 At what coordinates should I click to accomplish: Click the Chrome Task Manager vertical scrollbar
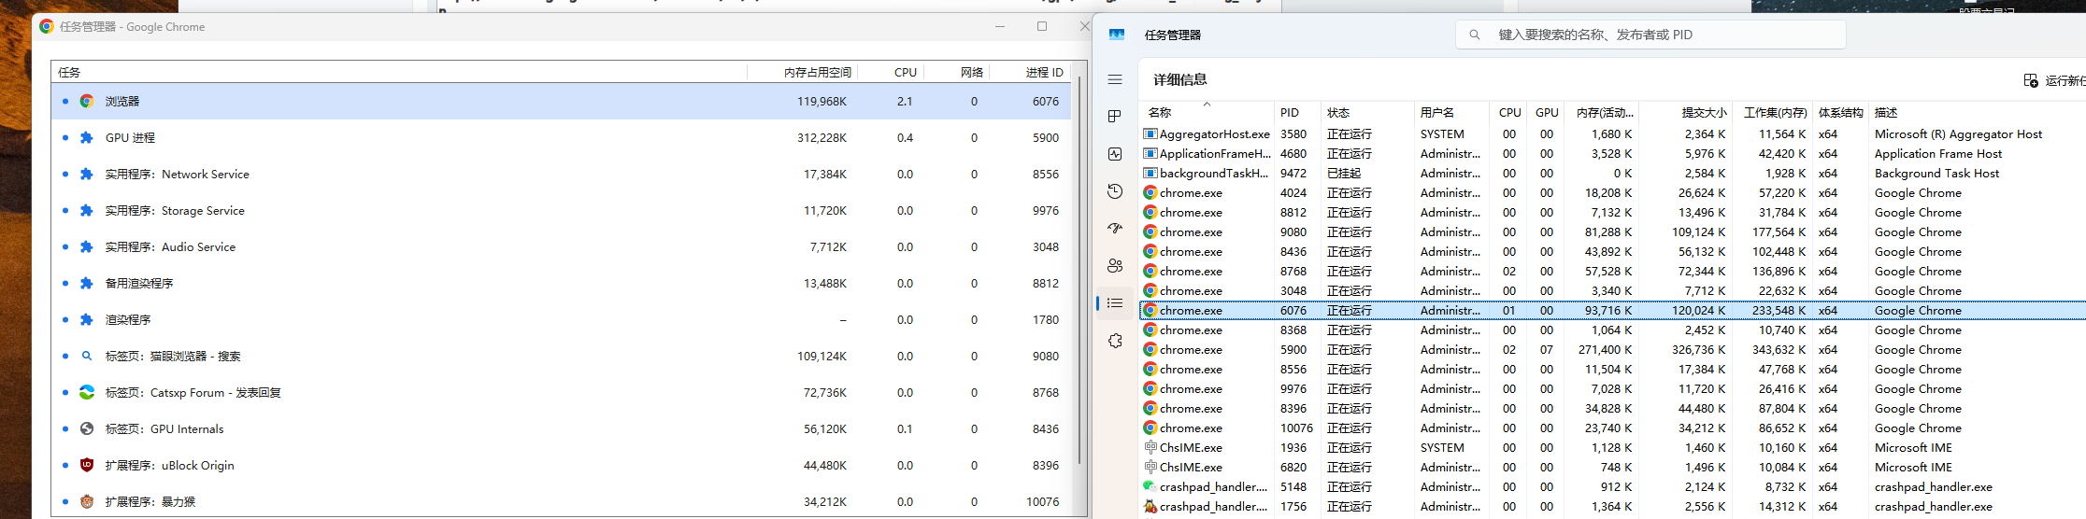coord(1080,271)
